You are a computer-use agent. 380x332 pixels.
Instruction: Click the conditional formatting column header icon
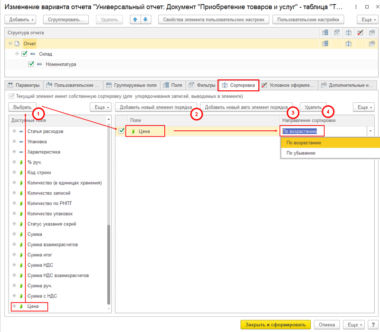tap(361, 33)
